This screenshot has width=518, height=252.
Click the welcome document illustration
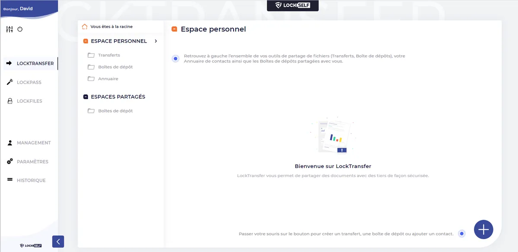coord(333,135)
